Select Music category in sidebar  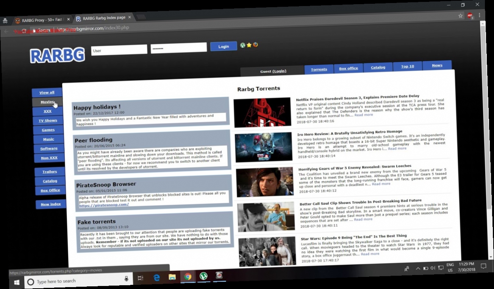(x=48, y=139)
